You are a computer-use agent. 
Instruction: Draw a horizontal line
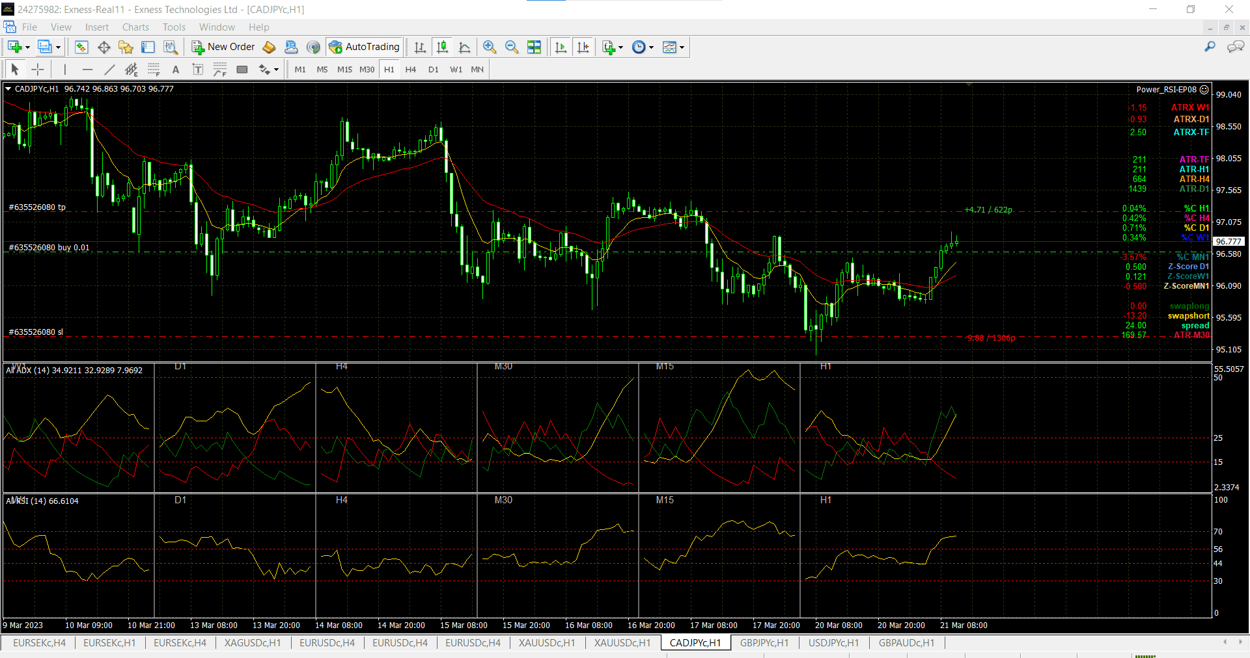(87, 69)
